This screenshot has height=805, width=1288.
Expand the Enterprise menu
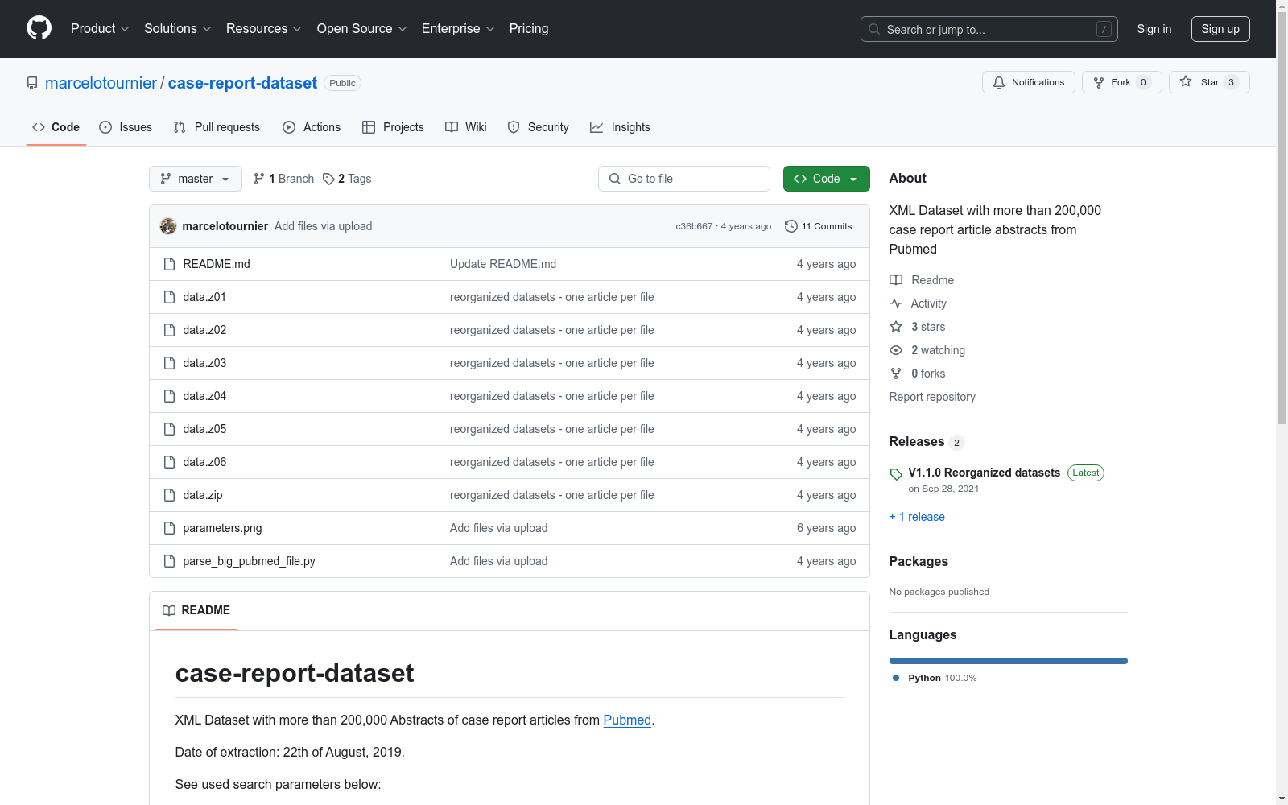tap(458, 28)
